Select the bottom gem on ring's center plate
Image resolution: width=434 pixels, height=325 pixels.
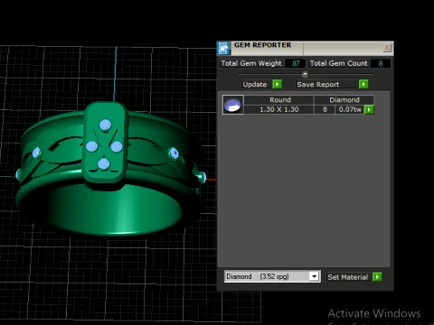pyautogui.click(x=104, y=164)
